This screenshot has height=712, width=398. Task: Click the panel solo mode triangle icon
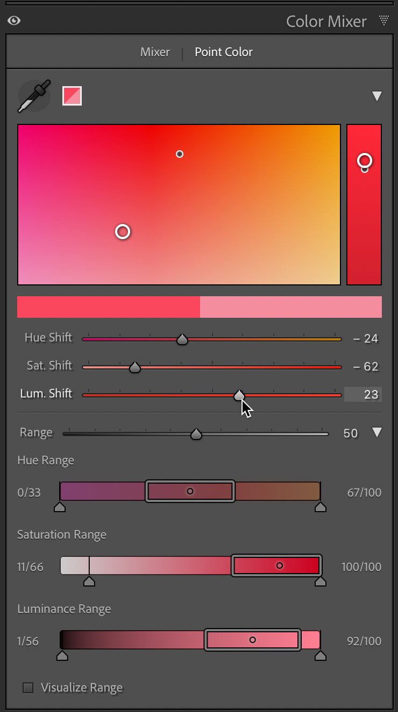(x=384, y=20)
